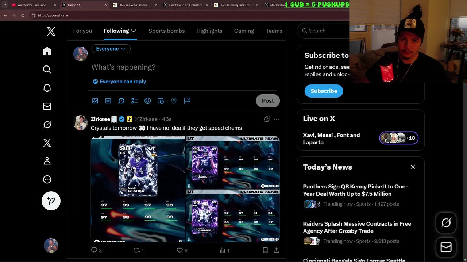This screenshot has height=262, width=467.
Task: Open Notifications bell icon
Action: (47, 88)
